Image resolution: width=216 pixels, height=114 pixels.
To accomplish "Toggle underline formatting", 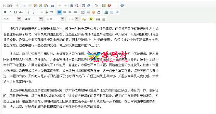I will (16, 12).
